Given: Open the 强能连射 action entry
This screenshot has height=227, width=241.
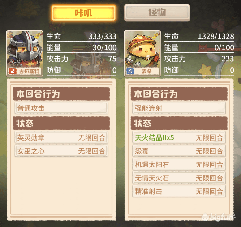Looking at the screenshot, I should (179, 108).
